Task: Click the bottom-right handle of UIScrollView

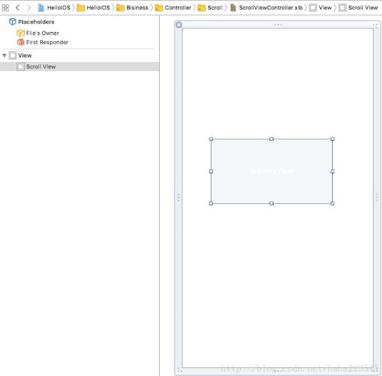Action: [x=332, y=203]
